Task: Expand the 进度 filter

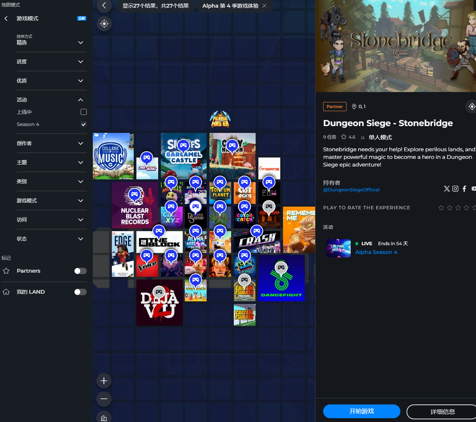Action: 52,61
